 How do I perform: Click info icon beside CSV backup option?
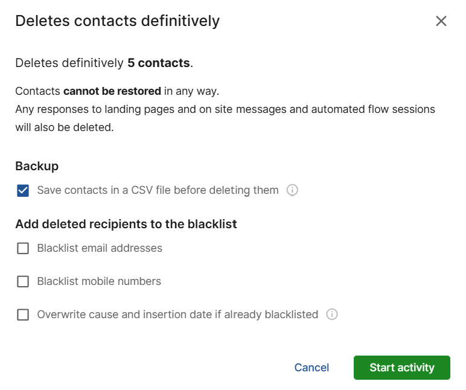click(292, 190)
